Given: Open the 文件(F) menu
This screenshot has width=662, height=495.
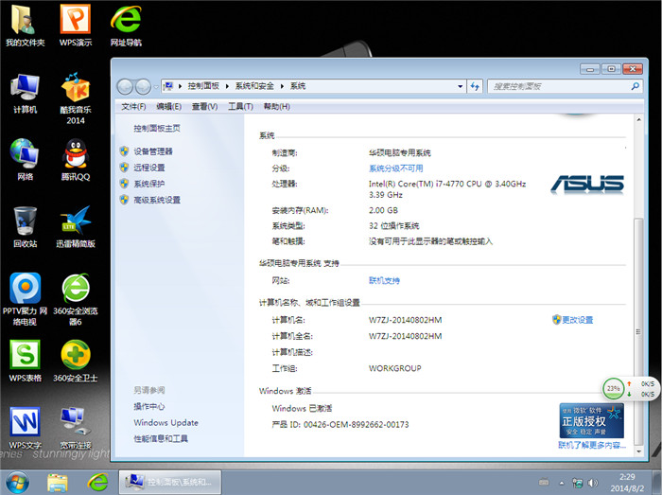Looking at the screenshot, I should (x=133, y=106).
